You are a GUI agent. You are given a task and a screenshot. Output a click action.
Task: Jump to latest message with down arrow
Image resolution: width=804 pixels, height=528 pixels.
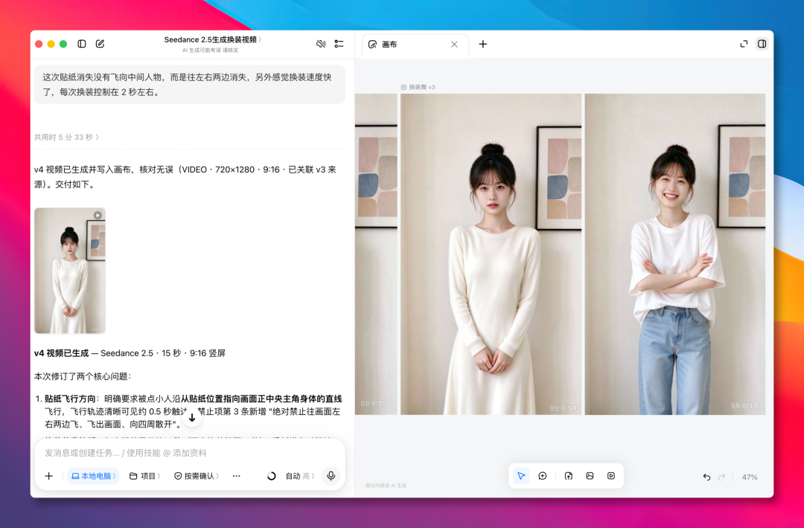192,418
